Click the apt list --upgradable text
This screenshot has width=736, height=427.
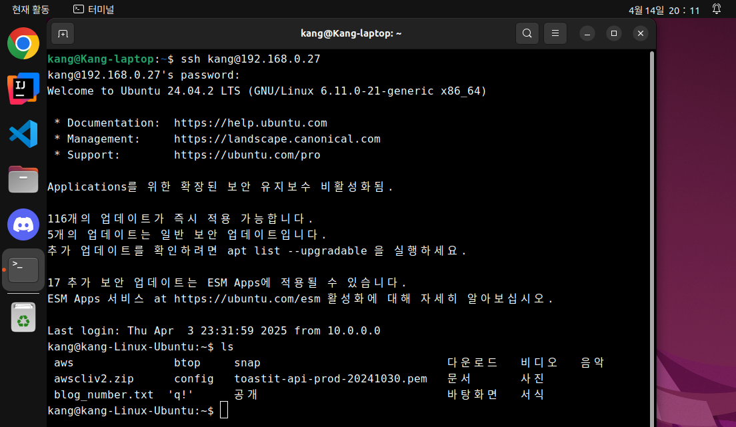point(297,251)
